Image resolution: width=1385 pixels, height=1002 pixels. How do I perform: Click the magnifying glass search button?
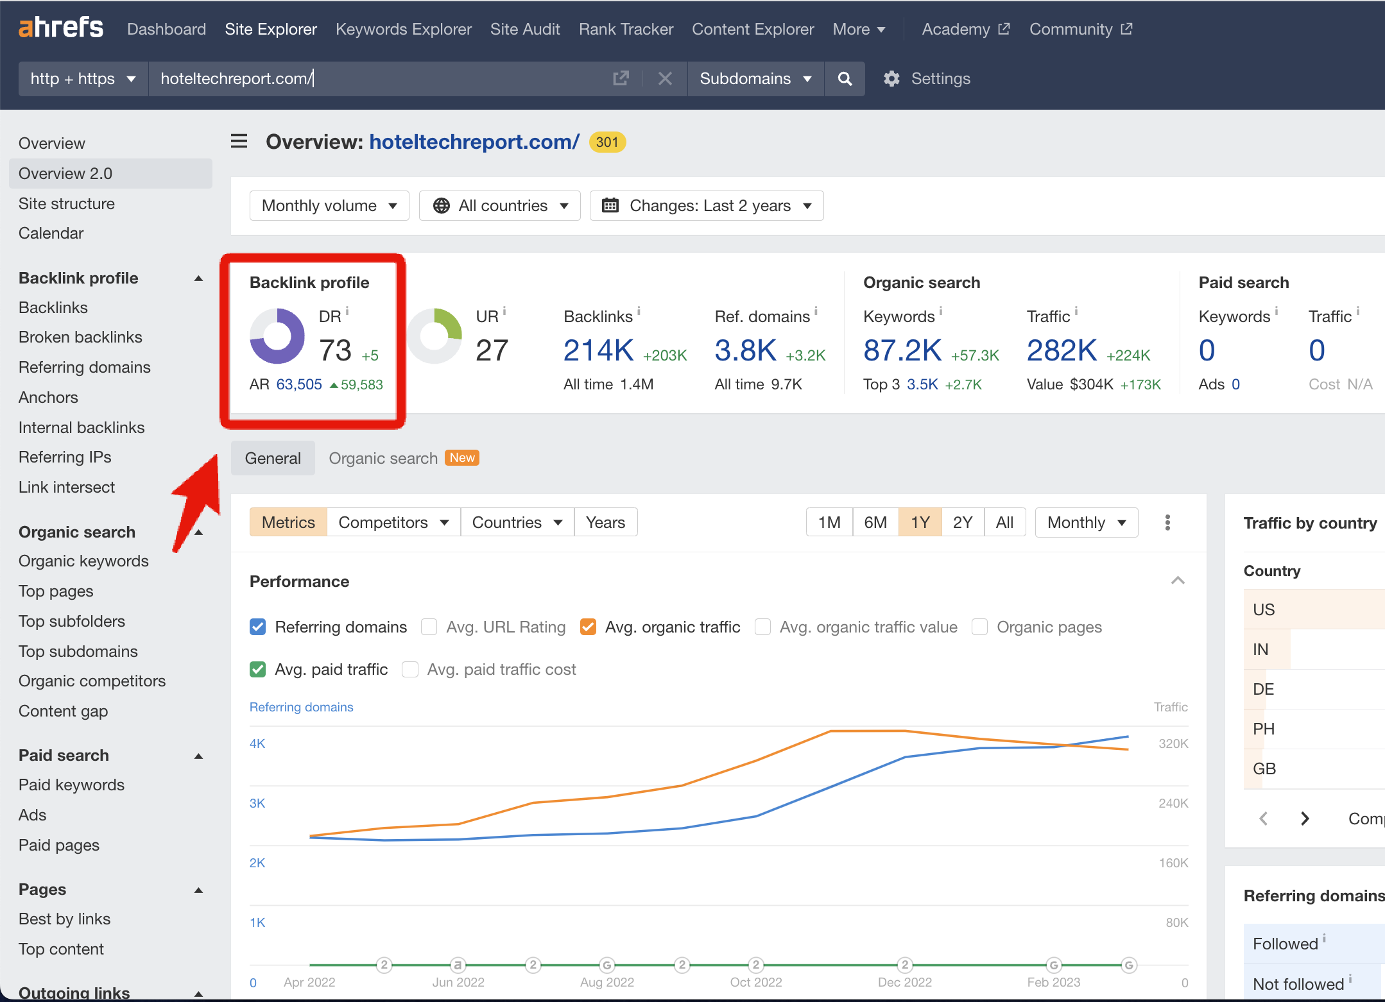845,79
